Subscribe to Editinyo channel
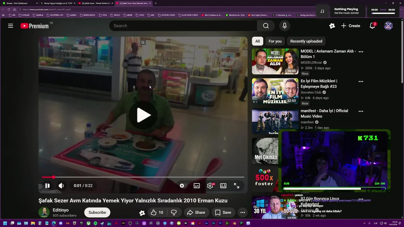 pos(97,212)
